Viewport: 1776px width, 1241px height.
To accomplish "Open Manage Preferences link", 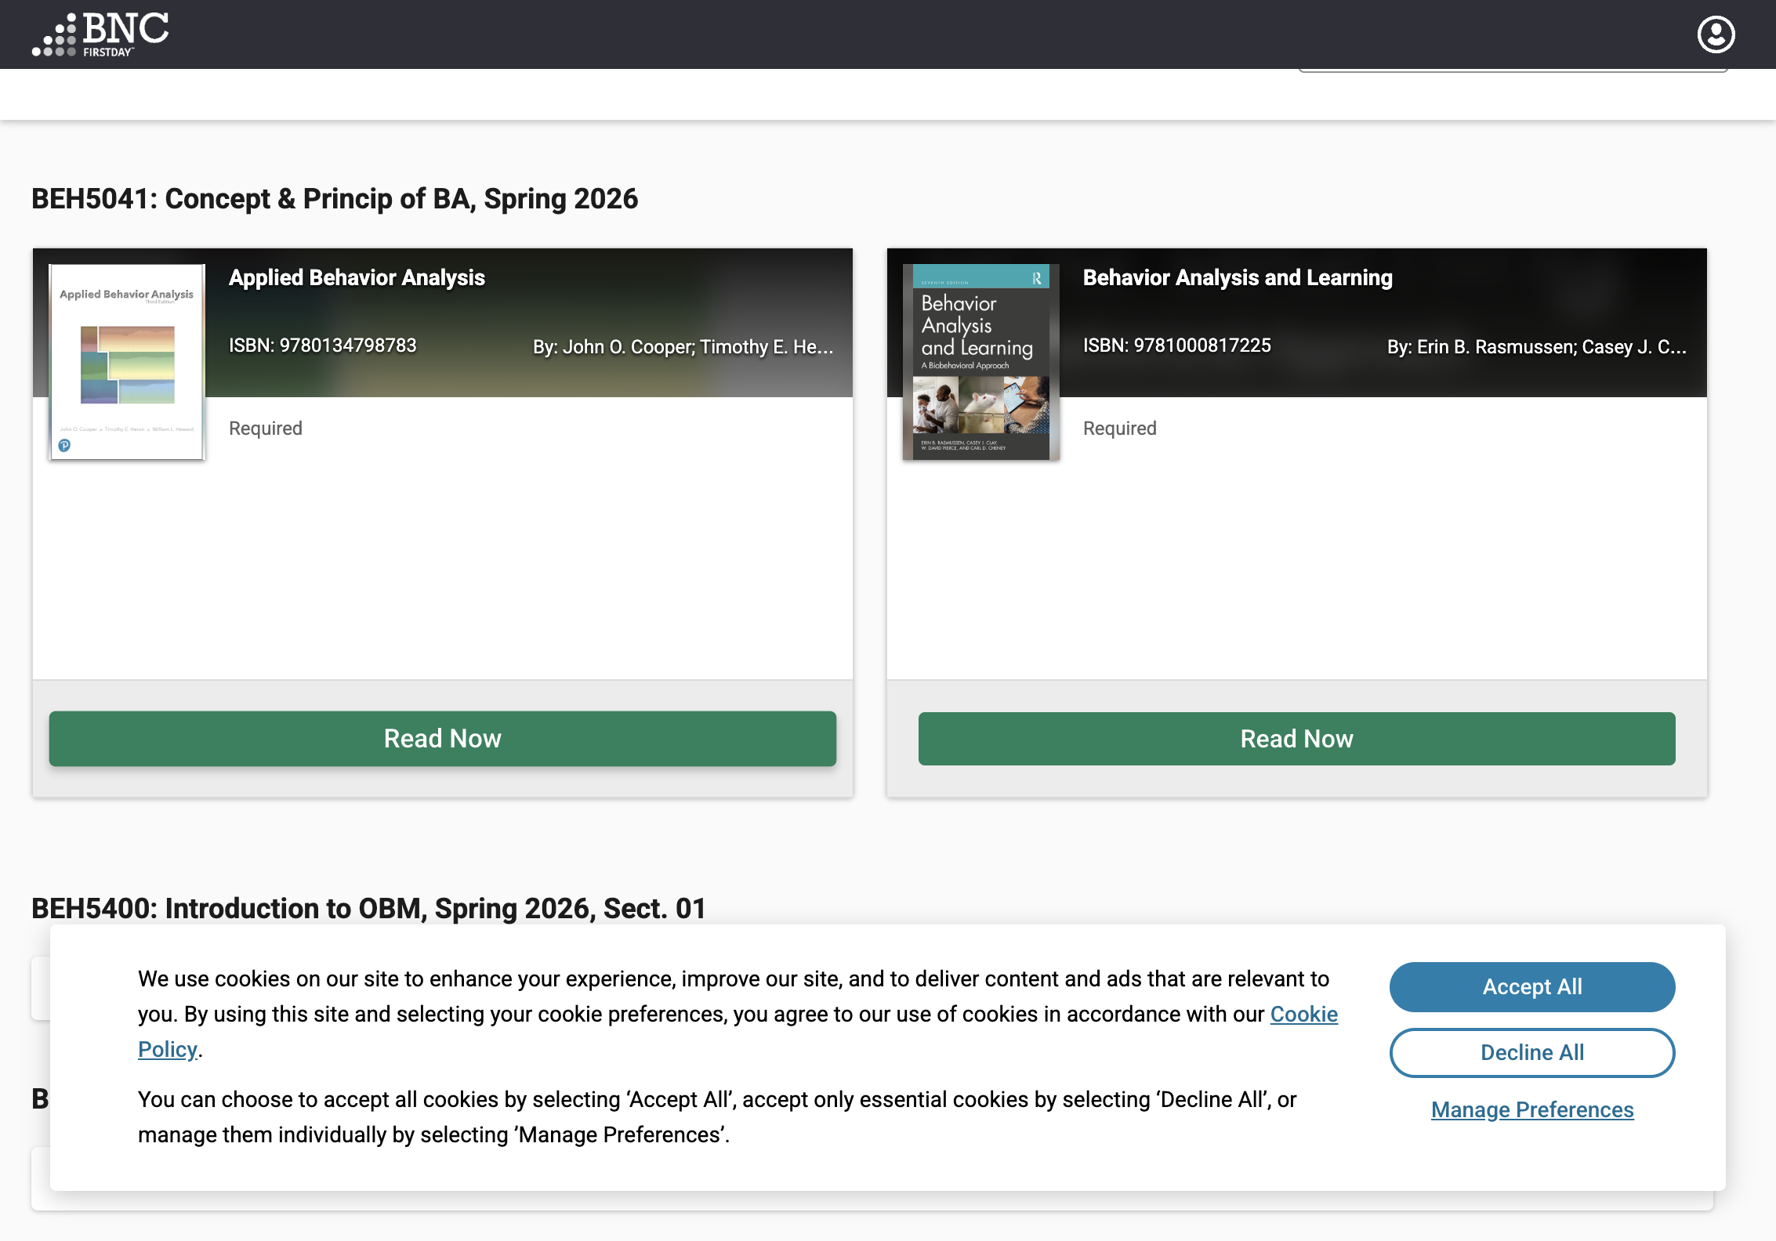I will point(1532,1110).
